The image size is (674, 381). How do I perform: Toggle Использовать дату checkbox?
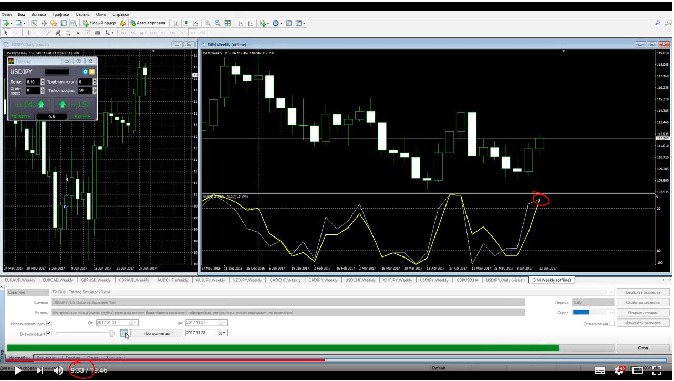tap(49, 323)
